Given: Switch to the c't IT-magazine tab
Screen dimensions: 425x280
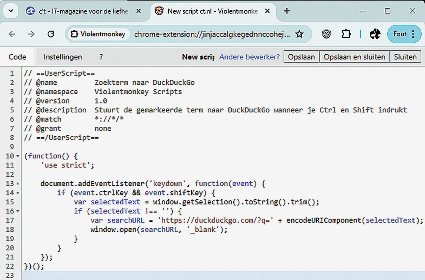Looking at the screenshot, I should [84, 11].
